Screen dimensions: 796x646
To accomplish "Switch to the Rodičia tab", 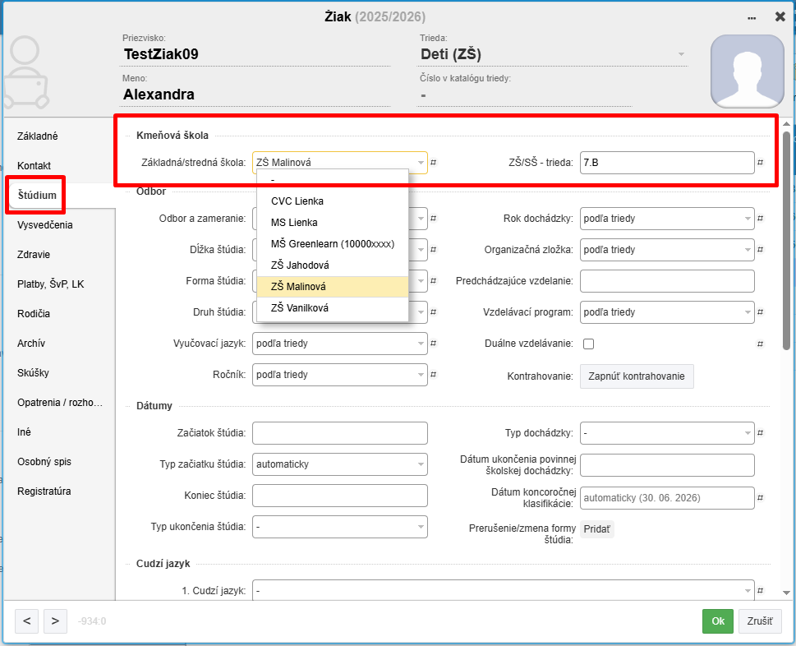I will 35,314.
